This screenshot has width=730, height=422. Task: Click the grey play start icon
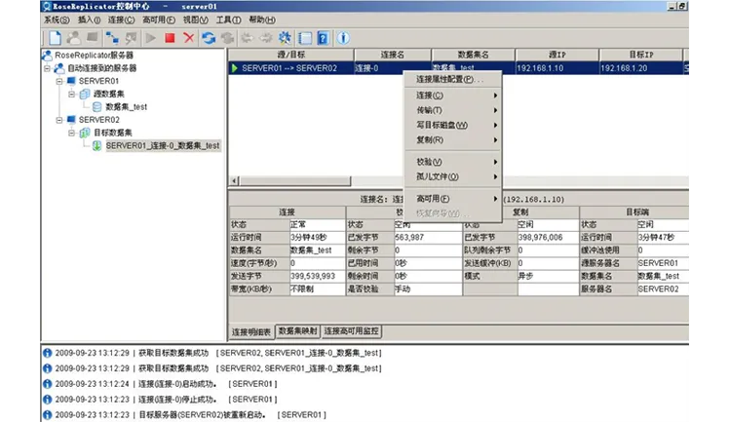pyautogui.click(x=150, y=38)
